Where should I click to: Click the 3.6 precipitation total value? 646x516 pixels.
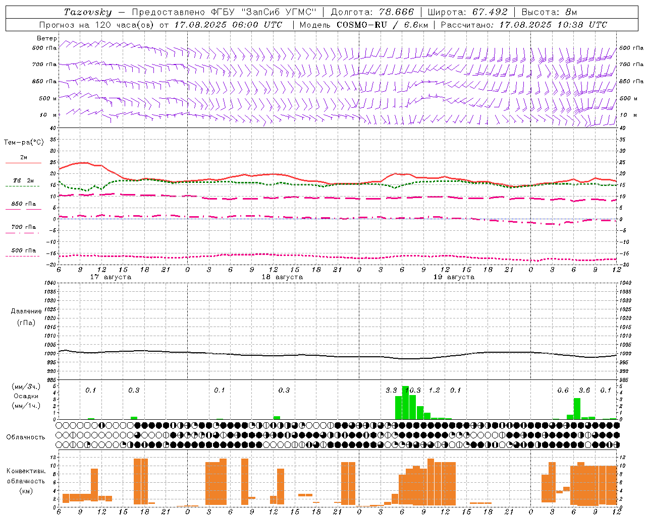point(584,391)
